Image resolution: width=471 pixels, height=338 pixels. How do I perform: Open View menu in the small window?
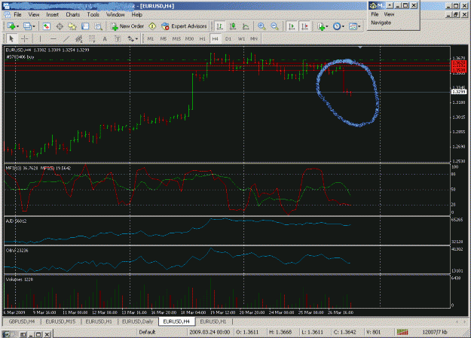[389, 14]
